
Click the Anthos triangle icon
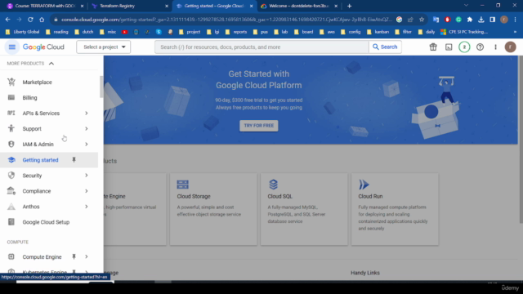click(11, 207)
